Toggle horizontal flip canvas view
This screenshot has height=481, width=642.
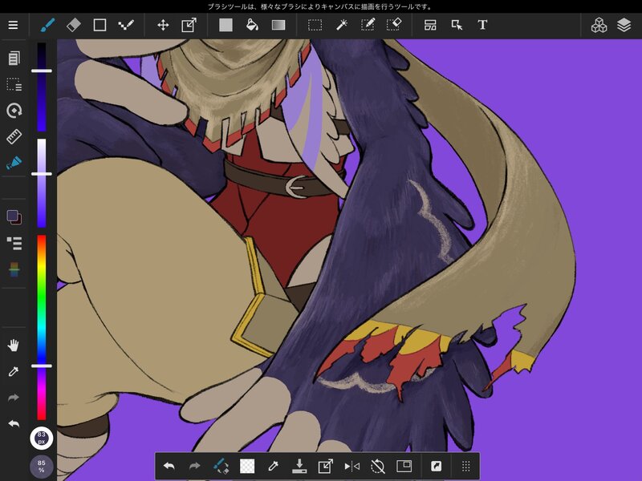click(x=351, y=466)
